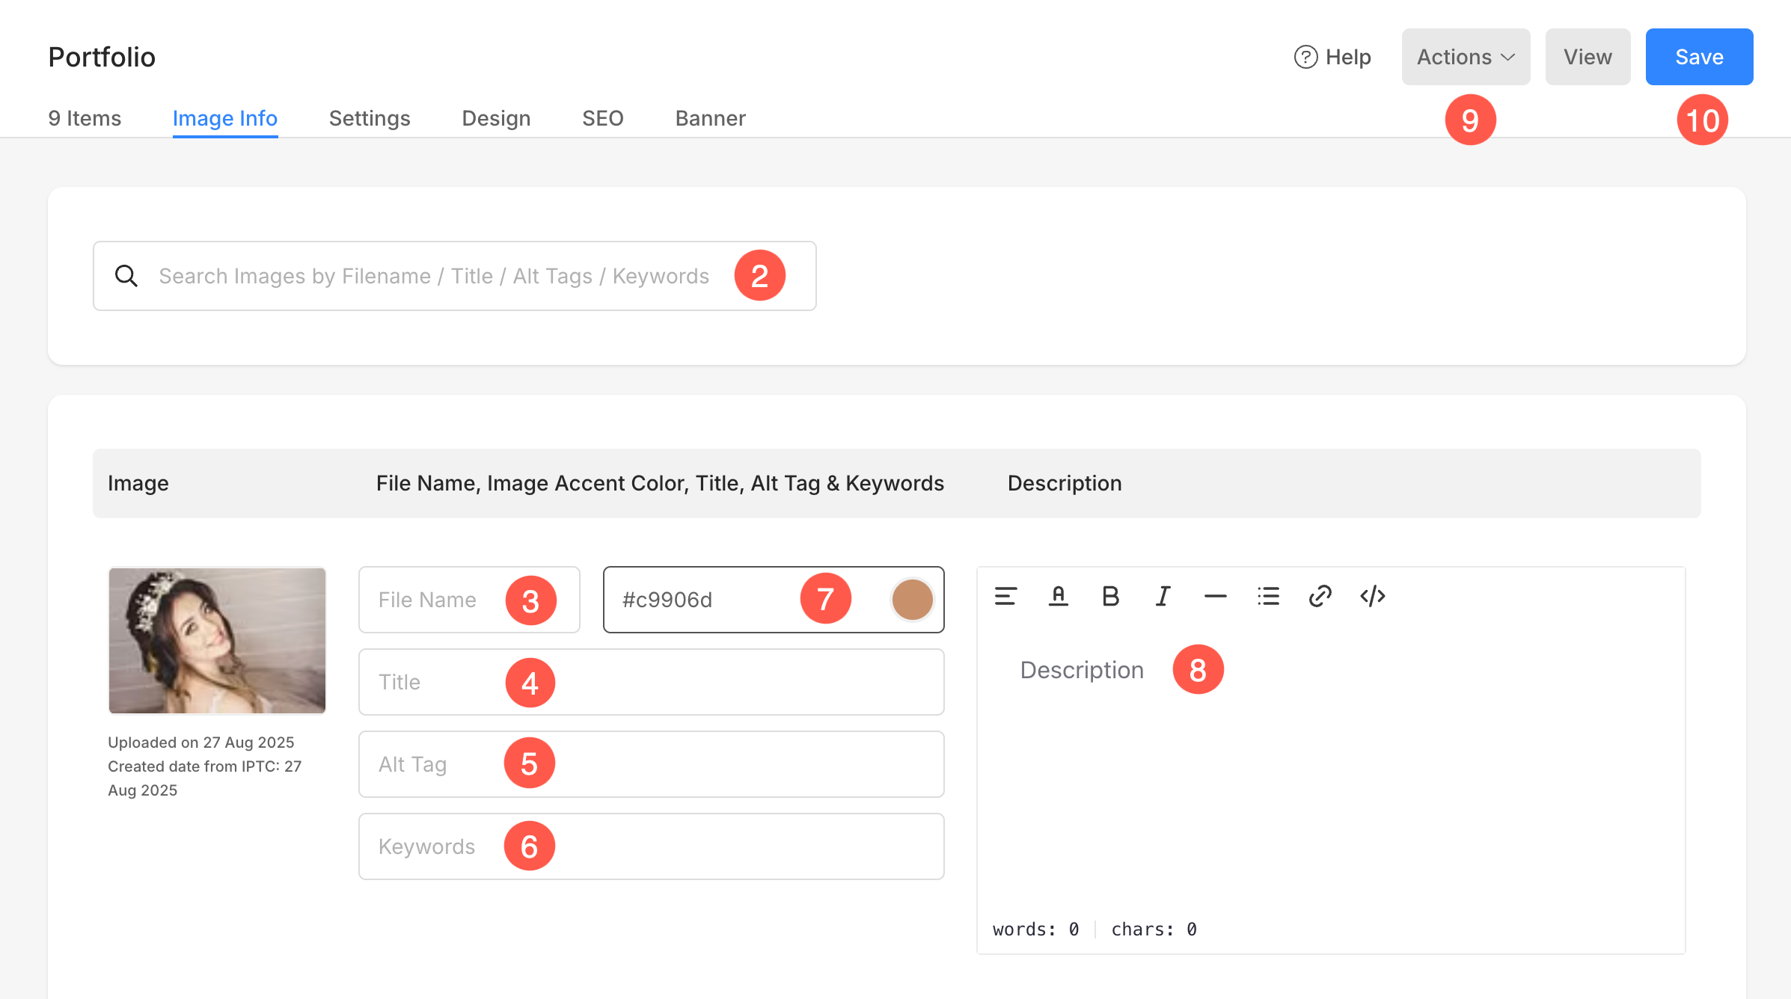Insert horizontal rule with dash icon
The height and width of the screenshot is (999, 1791).
1215,596
